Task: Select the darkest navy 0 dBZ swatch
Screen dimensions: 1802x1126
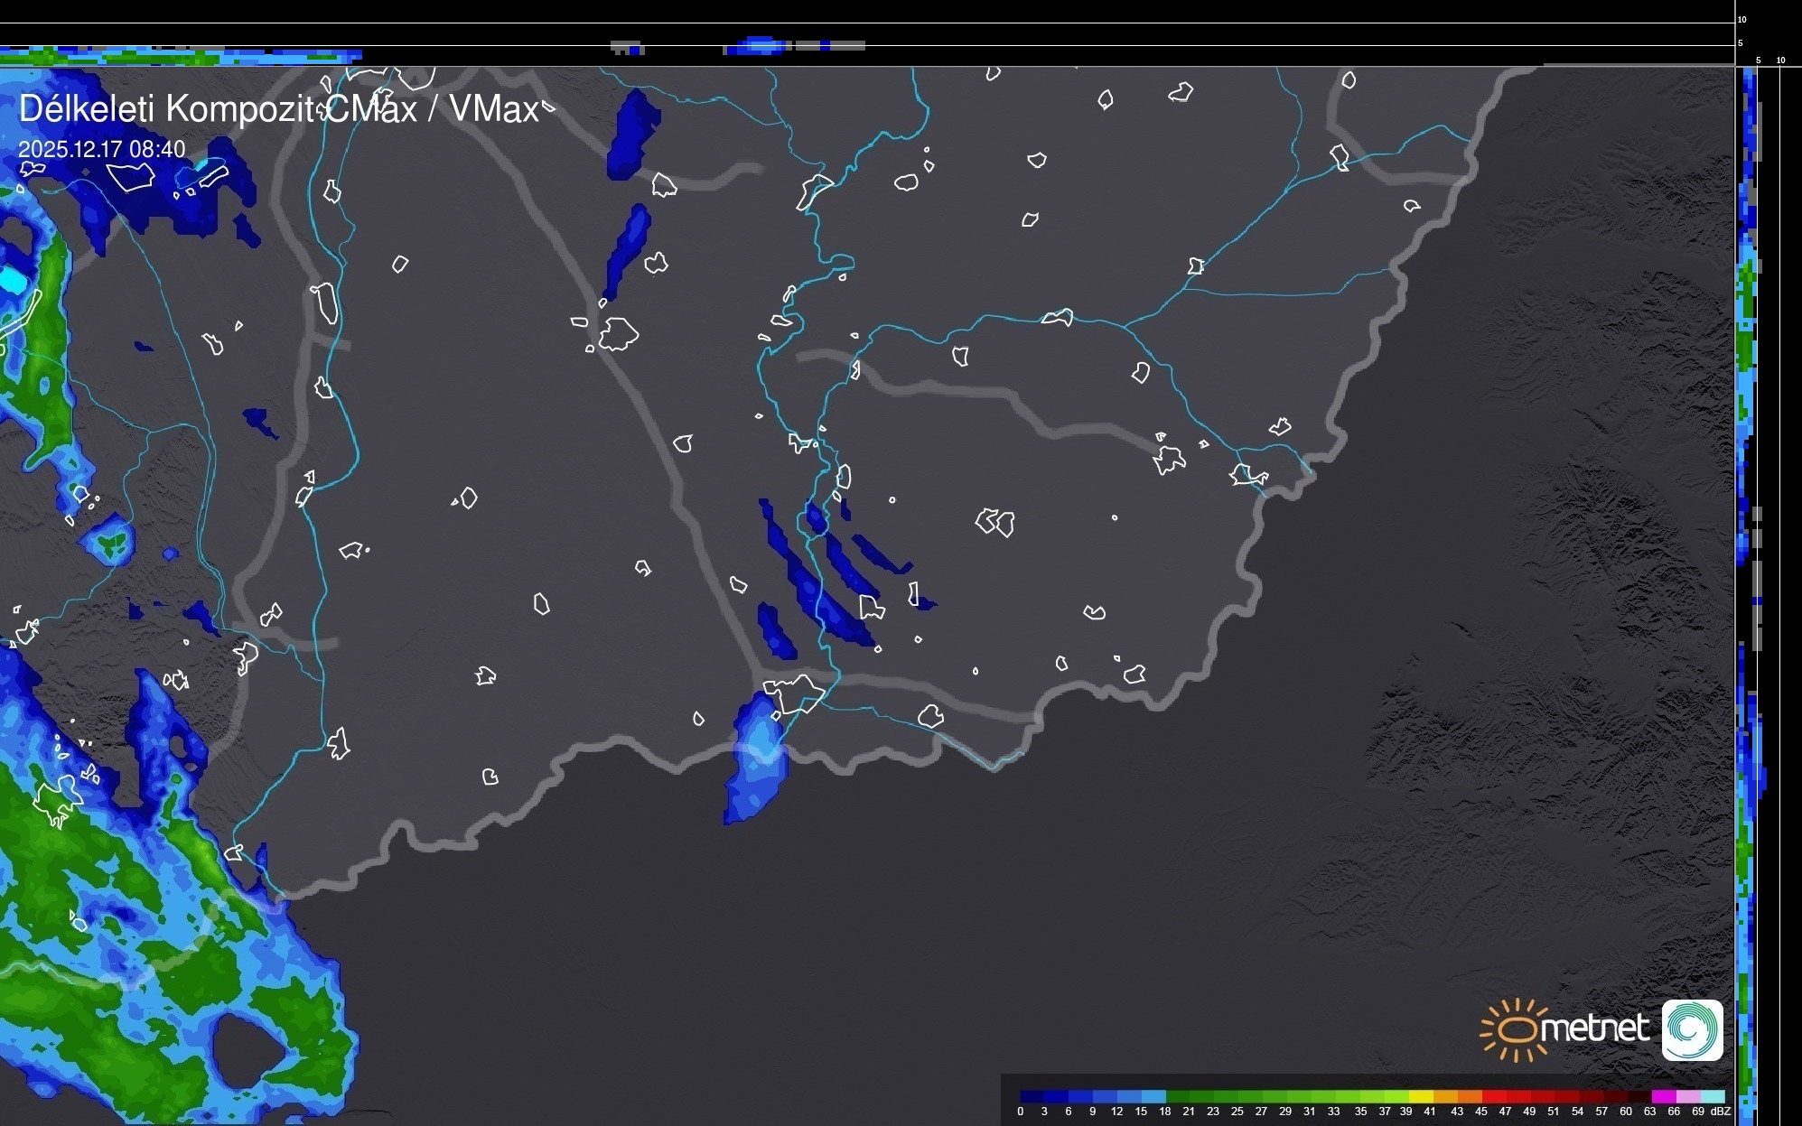Action: click(1032, 1096)
